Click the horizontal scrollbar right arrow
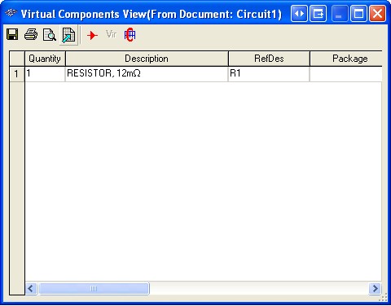Image resolution: width=391 pixels, height=306 pixels. (x=376, y=288)
